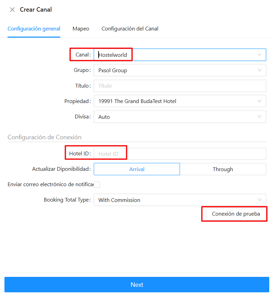Focus the Hotel ID input field
This screenshot has width=272, height=295.
point(180,154)
